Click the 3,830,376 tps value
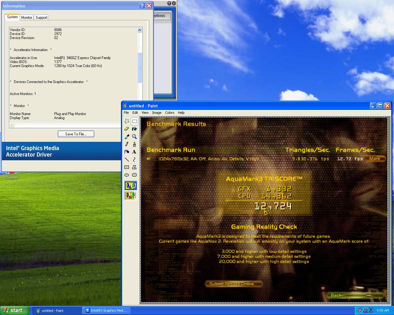This screenshot has width=394, height=315. [x=311, y=159]
